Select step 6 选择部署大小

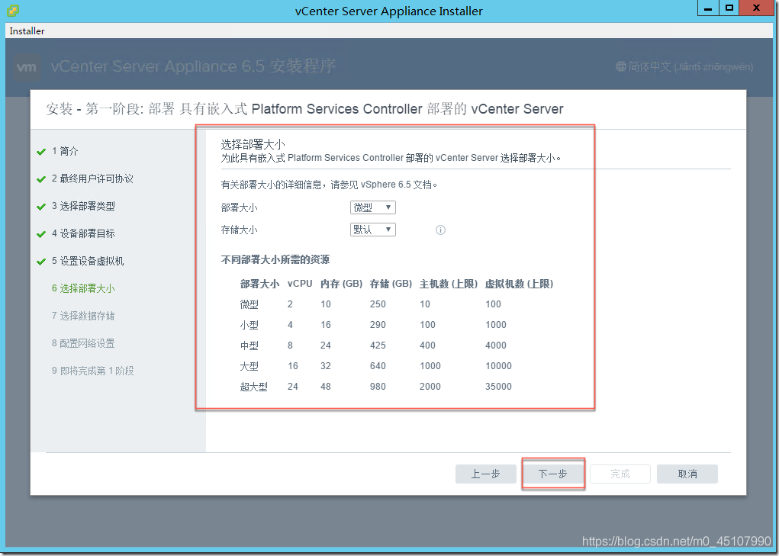tap(83, 288)
